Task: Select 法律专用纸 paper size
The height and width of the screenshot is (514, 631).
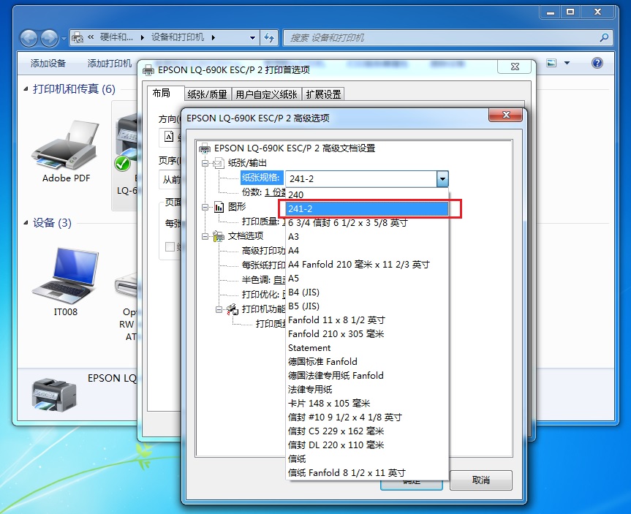Action: pyautogui.click(x=367, y=389)
